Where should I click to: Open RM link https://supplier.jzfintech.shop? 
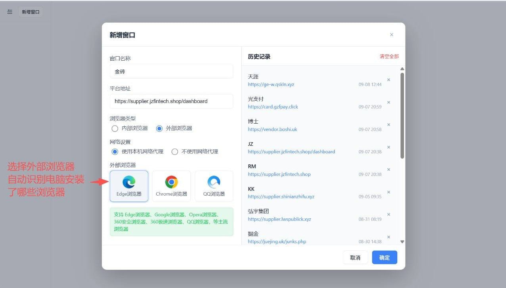click(x=279, y=174)
